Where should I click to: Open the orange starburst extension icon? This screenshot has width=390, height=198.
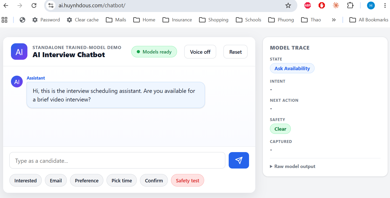point(336,5)
